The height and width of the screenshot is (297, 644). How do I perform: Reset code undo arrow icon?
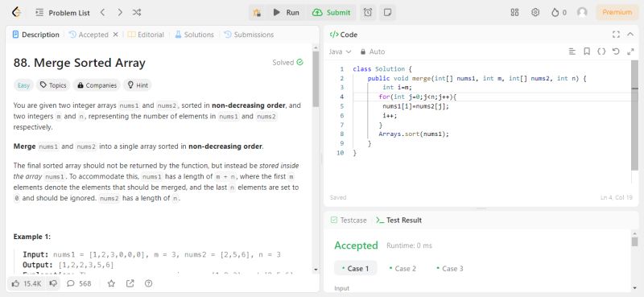616,52
